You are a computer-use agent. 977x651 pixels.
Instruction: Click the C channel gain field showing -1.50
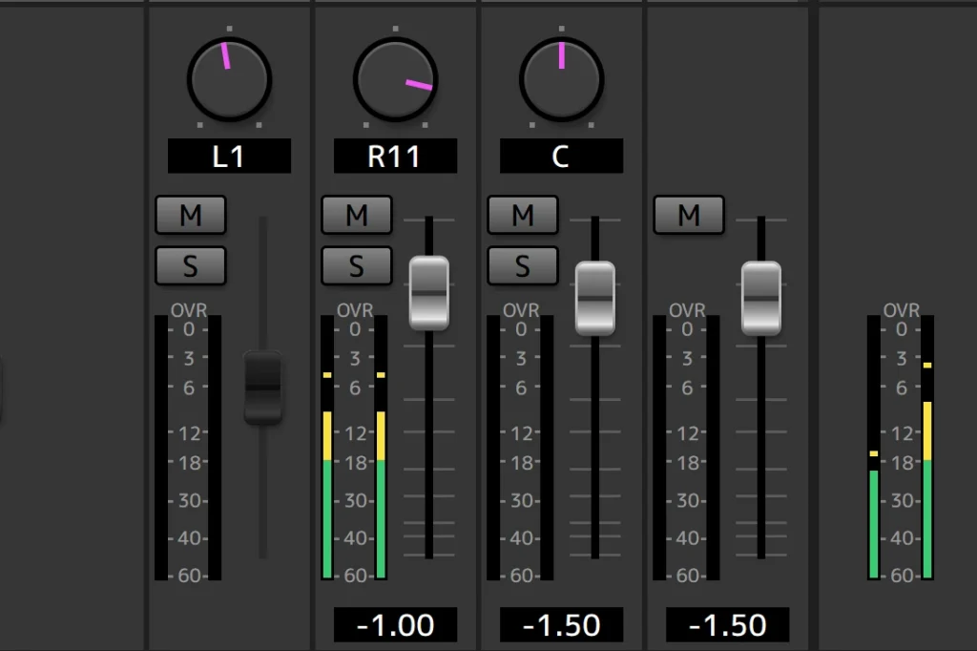tap(561, 625)
